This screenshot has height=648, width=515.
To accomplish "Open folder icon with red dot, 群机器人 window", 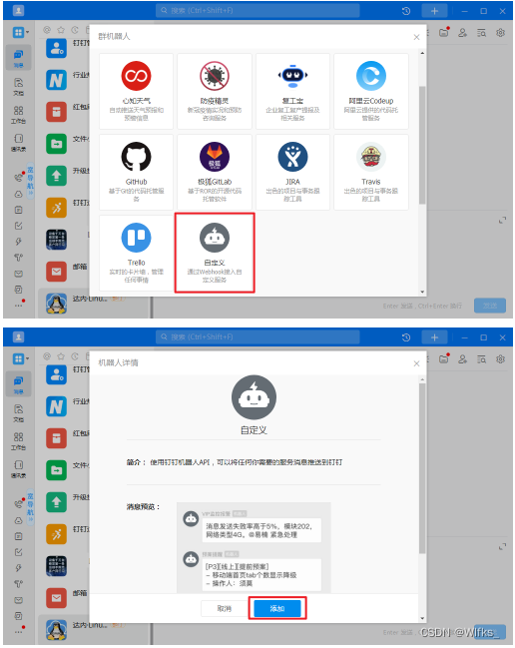I will click(x=444, y=32).
